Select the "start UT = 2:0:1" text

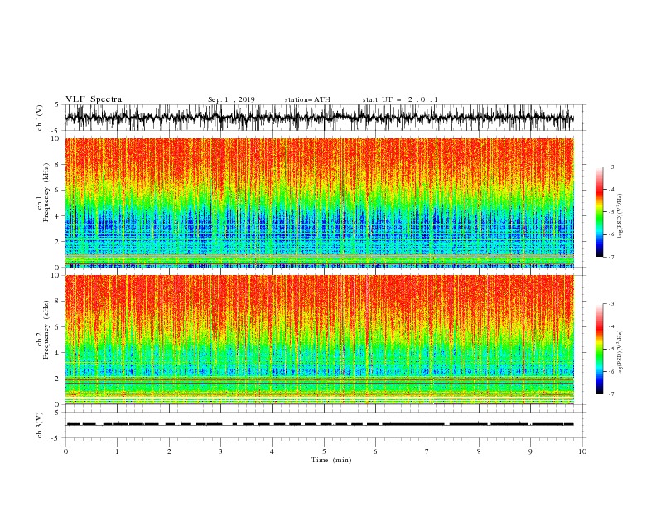pyautogui.click(x=400, y=99)
